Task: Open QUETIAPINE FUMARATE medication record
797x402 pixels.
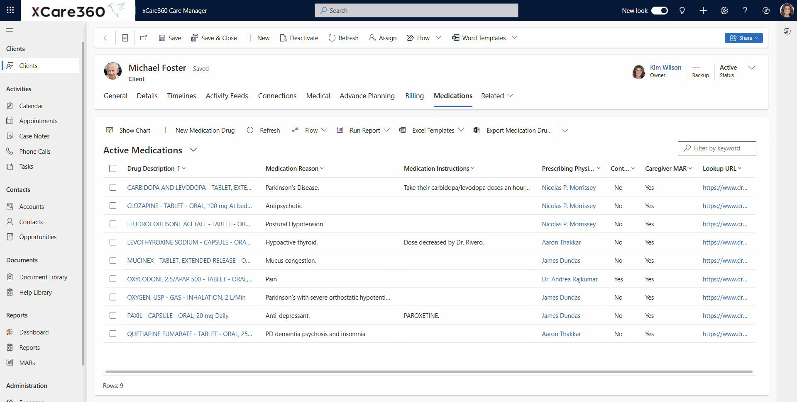Action: [190, 334]
